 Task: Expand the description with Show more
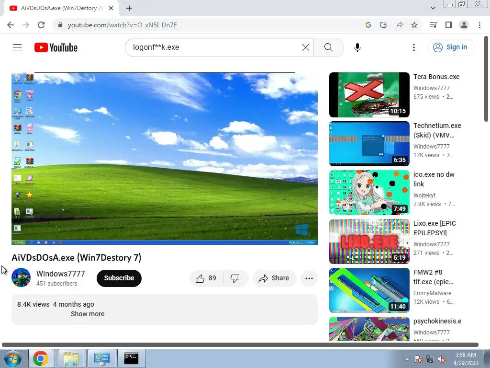click(x=88, y=314)
